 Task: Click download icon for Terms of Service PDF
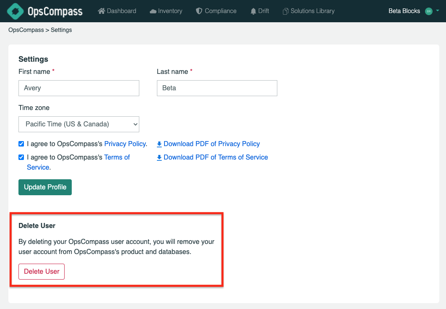pyautogui.click(x=159, y=157)
